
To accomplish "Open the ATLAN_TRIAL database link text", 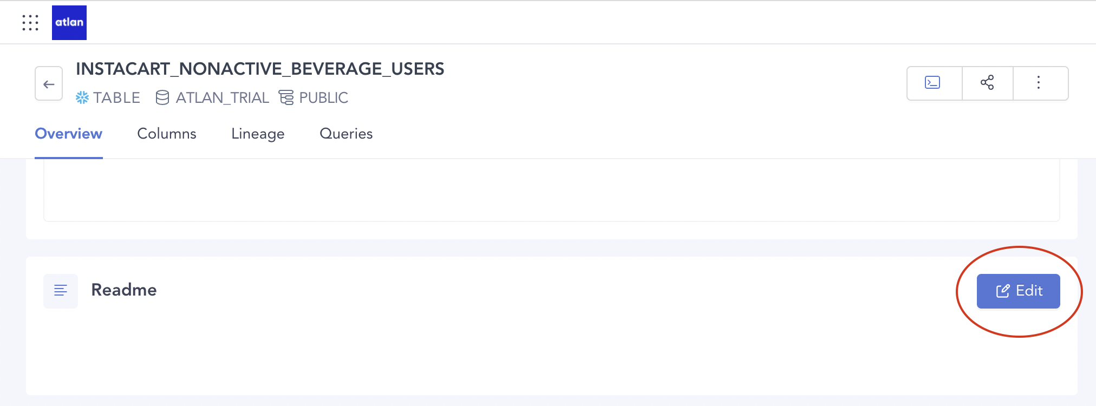I will (223, 97).
